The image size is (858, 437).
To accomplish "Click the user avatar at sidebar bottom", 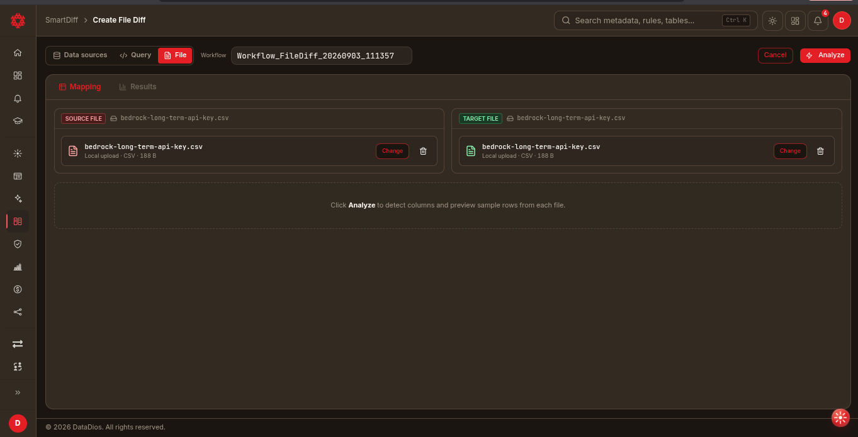I will click(x=18, y=423).
